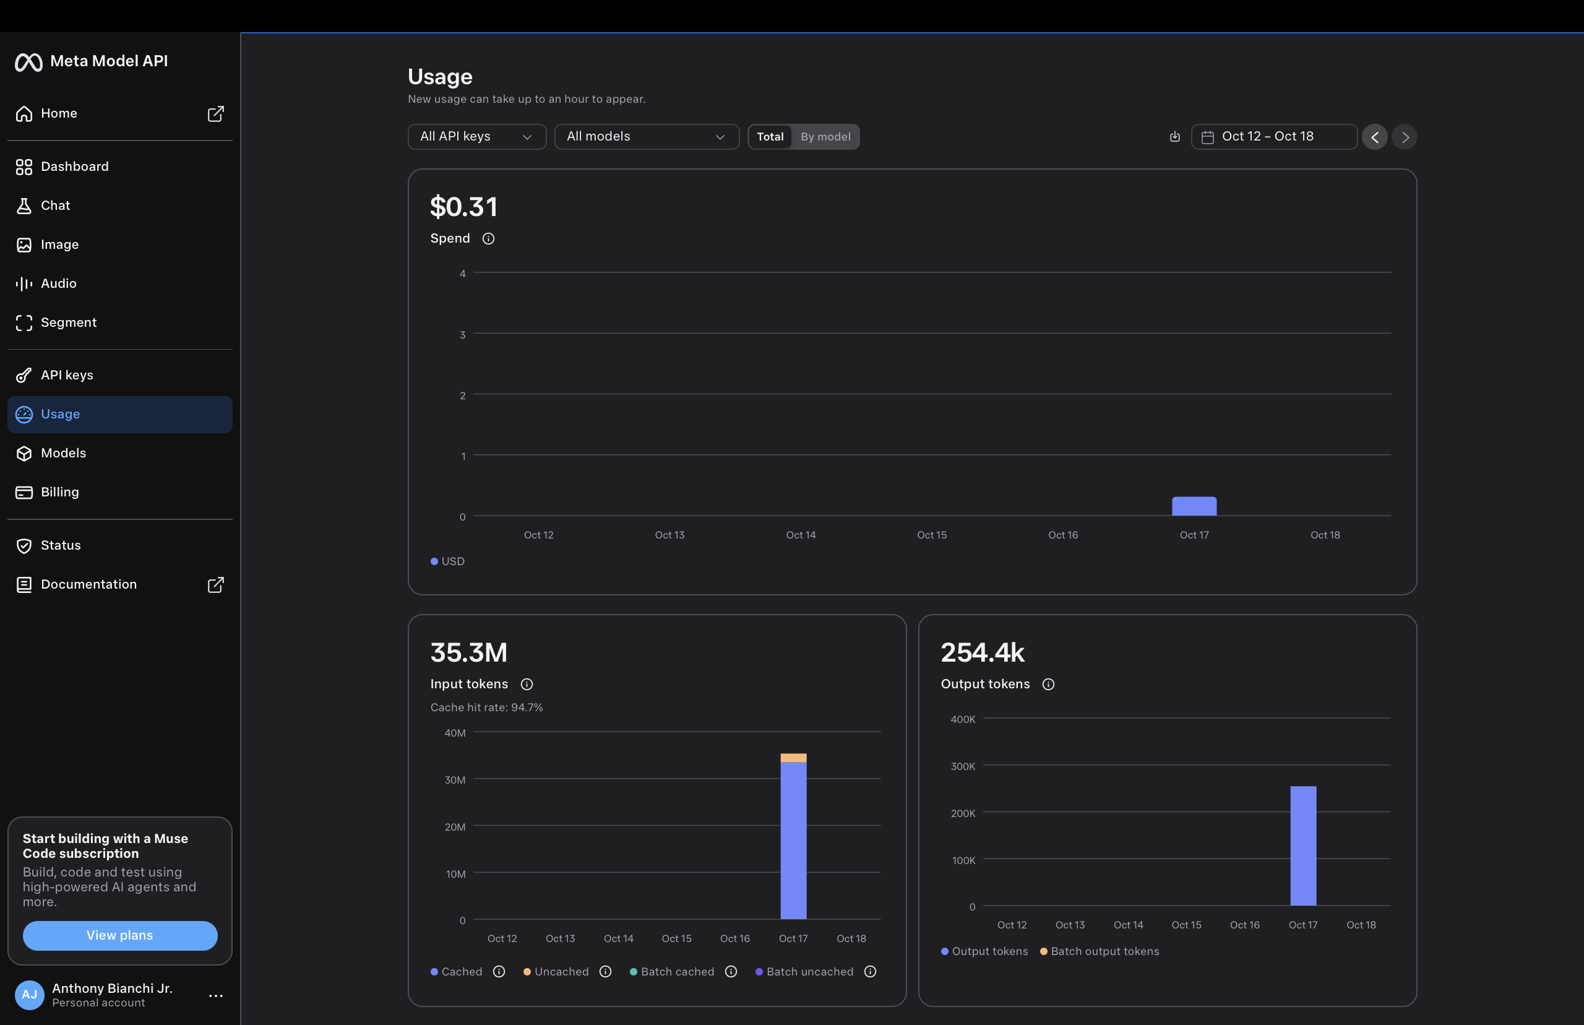
Task: Click the Status shield icon
Action: point(24,546)
